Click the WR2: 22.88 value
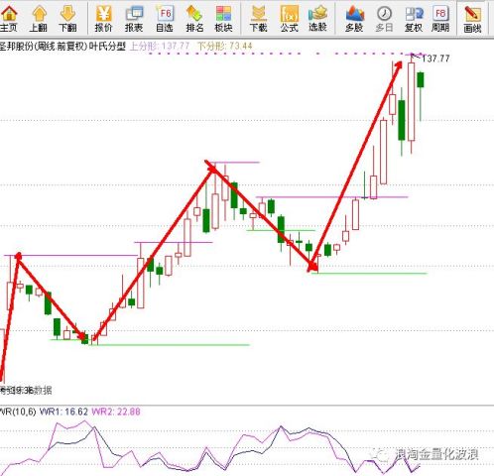The width and height of the screenshot is (494, 476). click(116, 412)
